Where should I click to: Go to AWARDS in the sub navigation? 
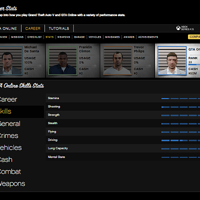[129, 37]
